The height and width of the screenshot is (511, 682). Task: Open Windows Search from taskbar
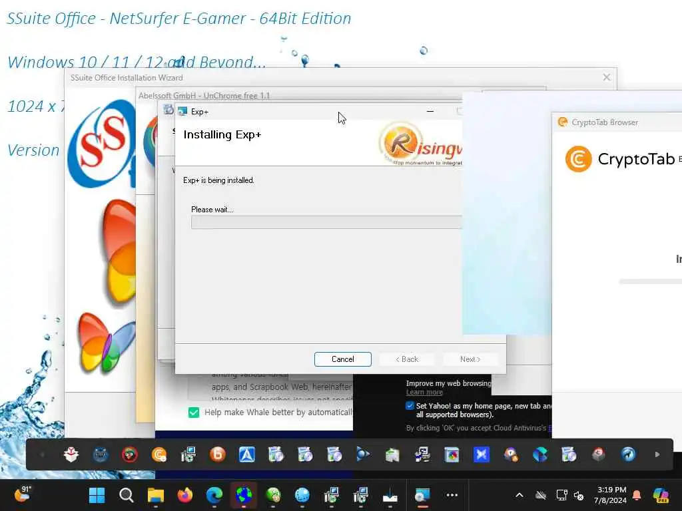coord(126,495)
